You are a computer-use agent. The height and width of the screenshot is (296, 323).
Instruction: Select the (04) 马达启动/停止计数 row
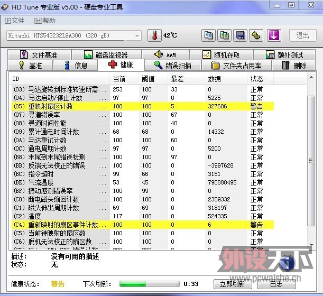coord(142,98)
